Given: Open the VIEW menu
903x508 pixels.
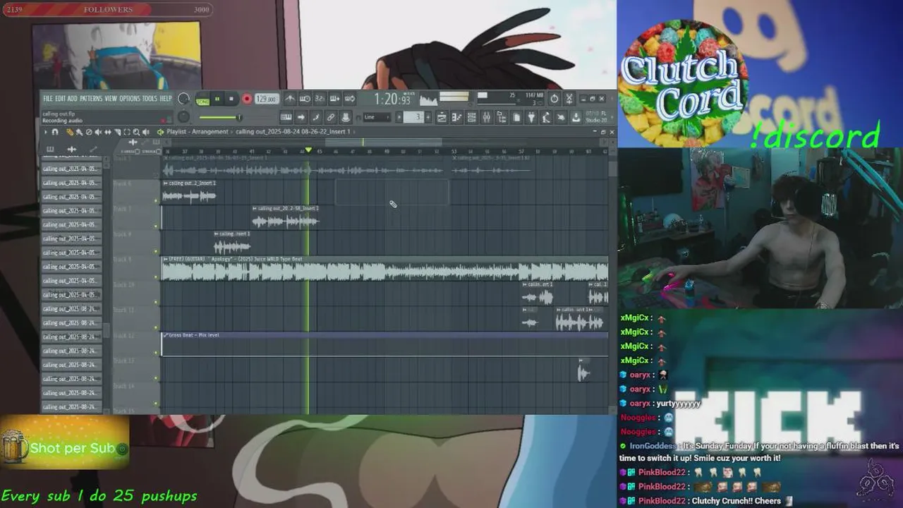Looking at the screenshot, I should coord(111,99).
